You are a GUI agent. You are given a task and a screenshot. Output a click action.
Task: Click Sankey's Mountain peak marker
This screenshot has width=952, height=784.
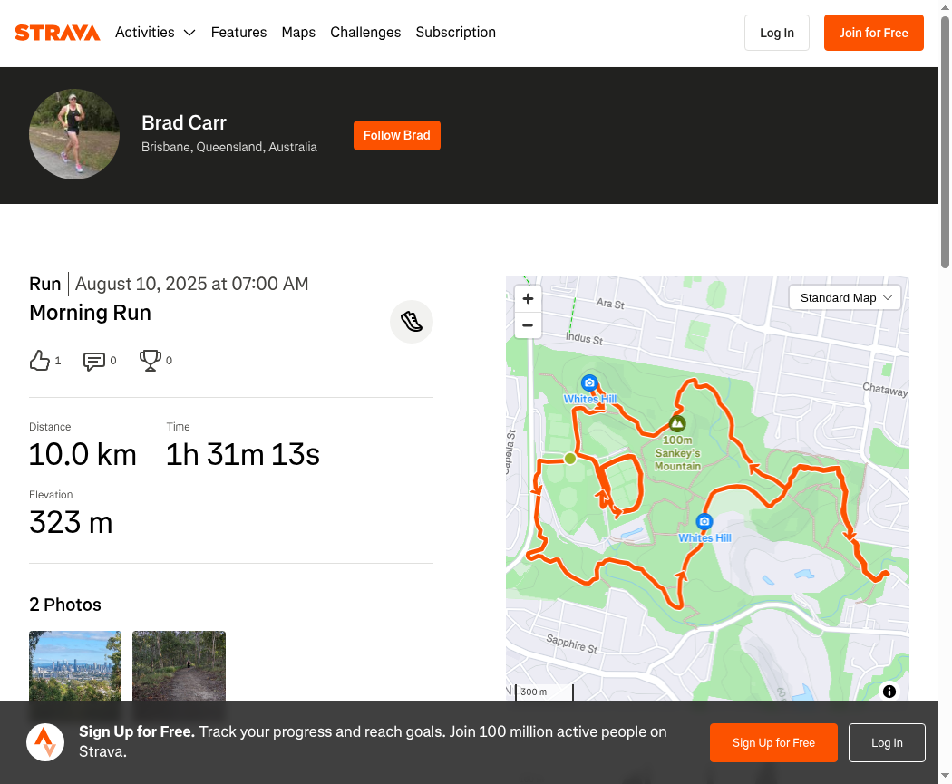point(677,423)
